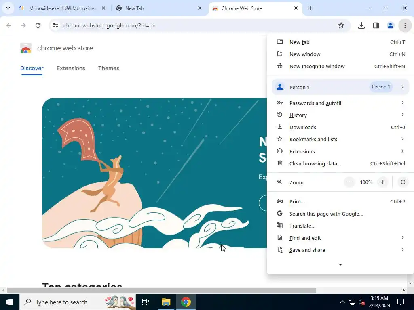Choose Clear browsing data
This screenshot has width=414, height=310.
point(340,163)
